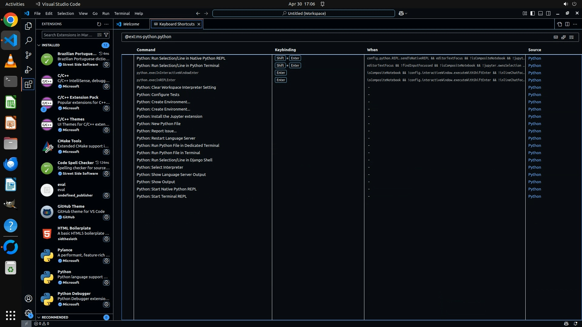Open the Search view icon
Image resolution: width=582 pixels, height=327 pixels.
tap(28, 40)
